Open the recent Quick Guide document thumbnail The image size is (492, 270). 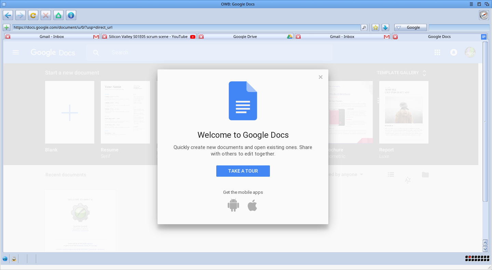80,221
